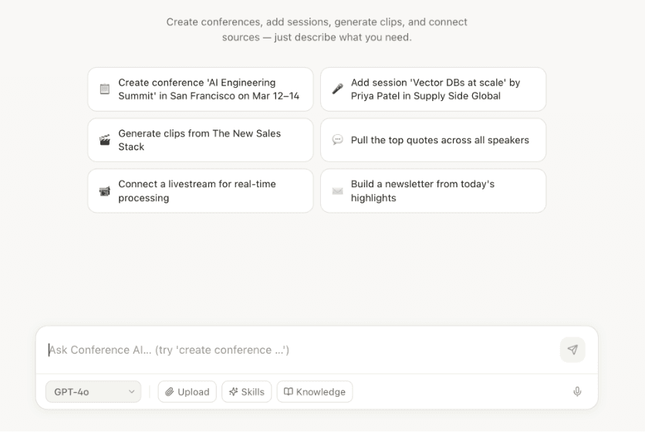Viewport: 645px width, 433px height.
Task: Select 'Add session Vector DBs at scale' suggestion
Action: pos(436,89)
